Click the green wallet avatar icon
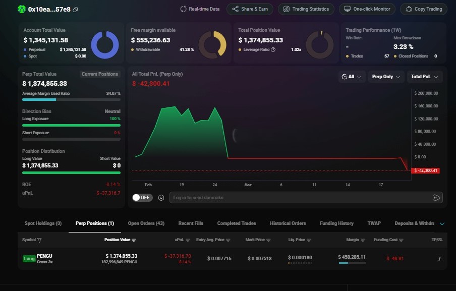 [21, 9]
